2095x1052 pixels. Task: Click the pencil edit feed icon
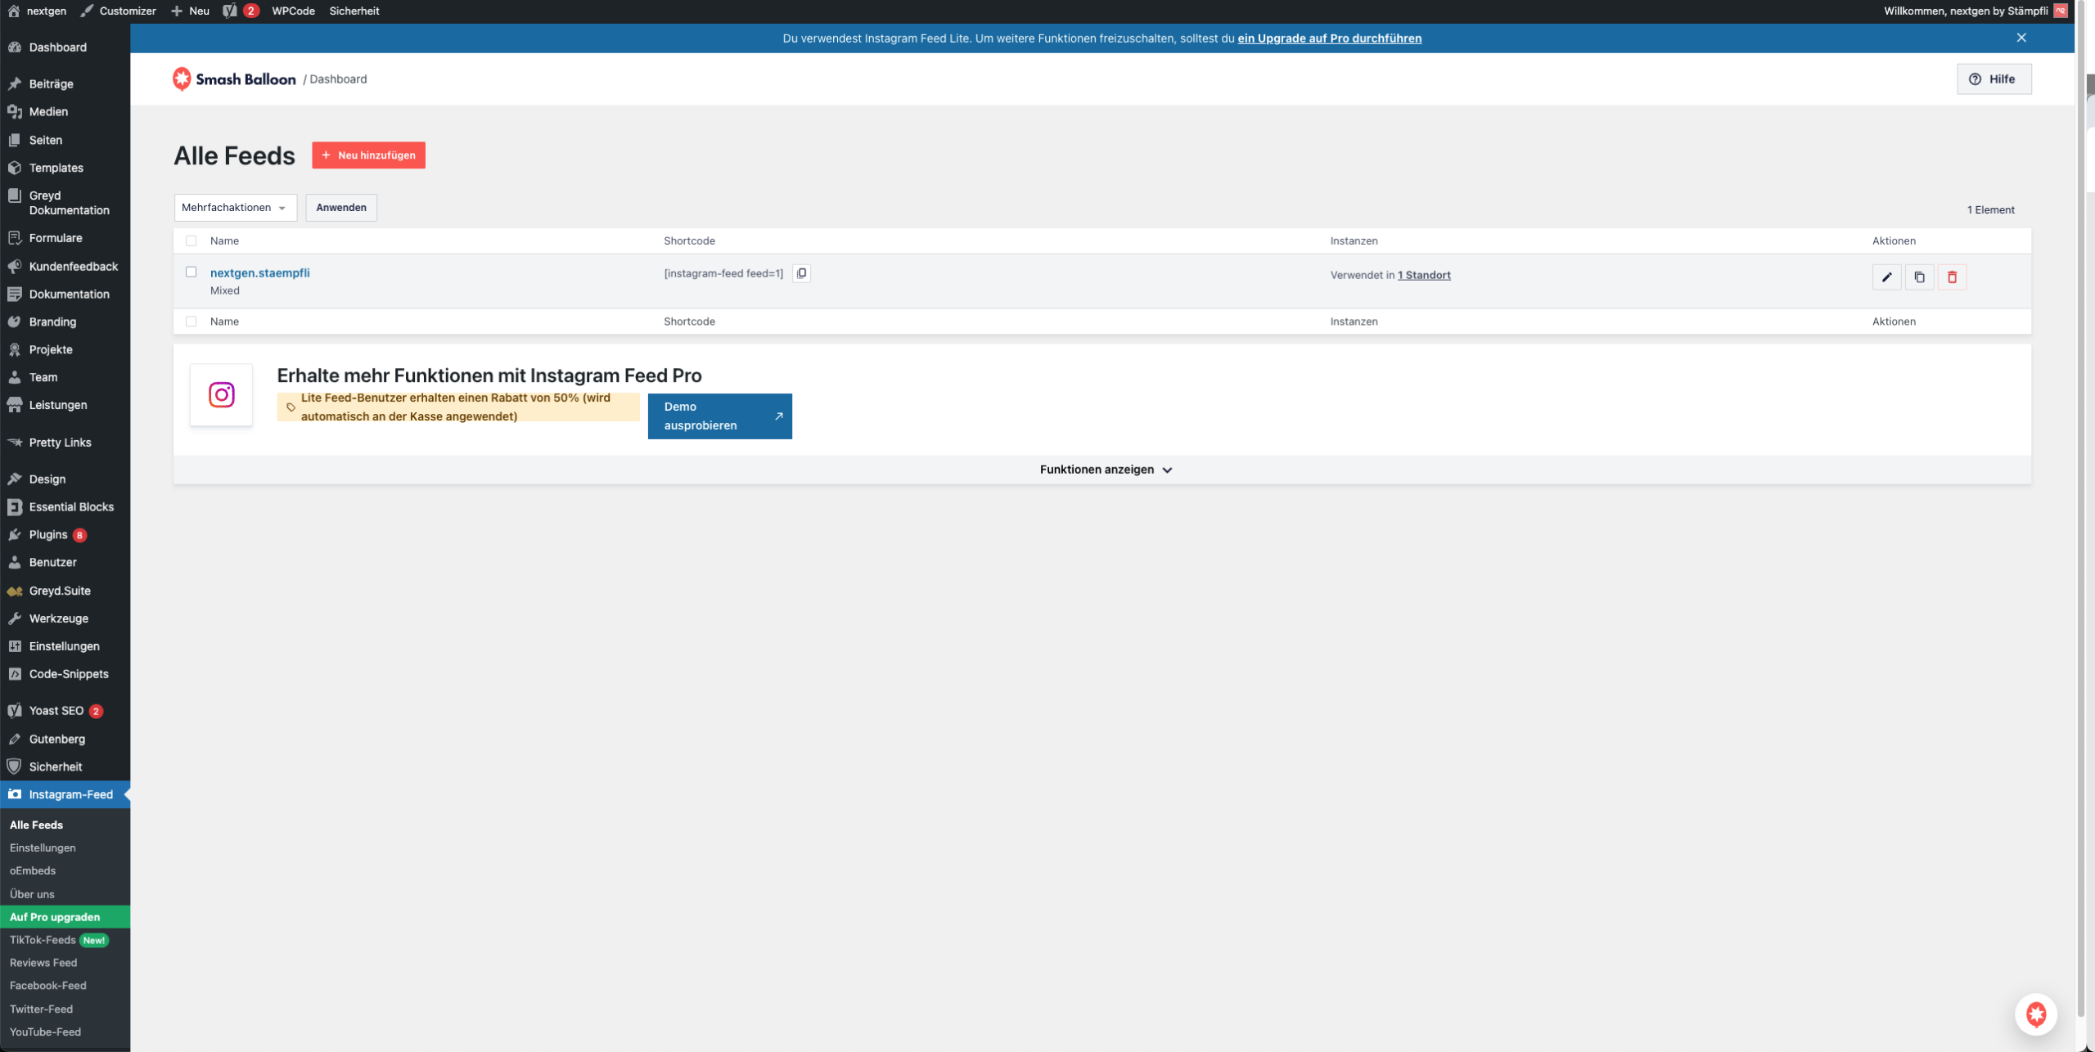[x=1886, y=277]
